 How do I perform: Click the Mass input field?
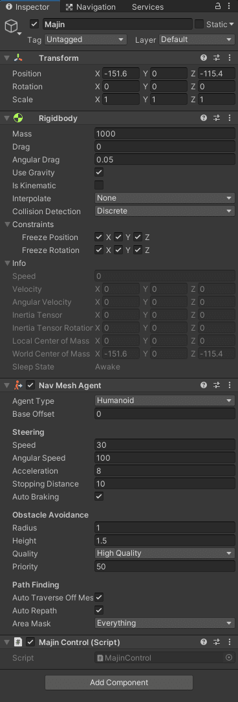point(165,133)
